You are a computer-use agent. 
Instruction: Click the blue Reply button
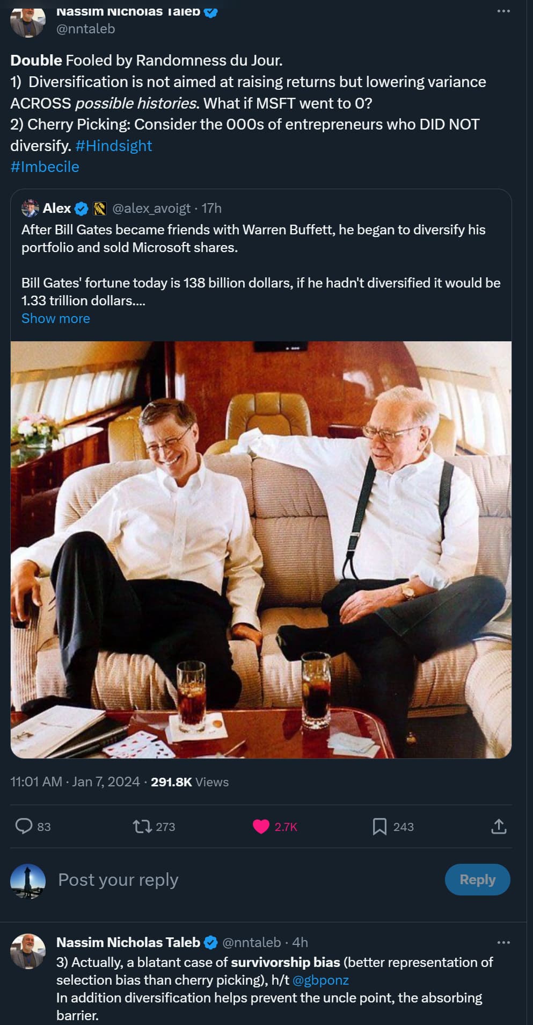point(477,879)
